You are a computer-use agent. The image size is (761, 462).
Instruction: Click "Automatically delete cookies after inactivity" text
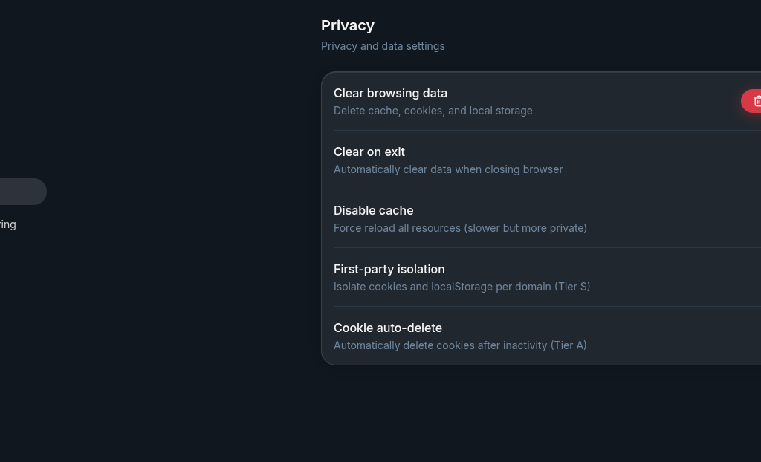tap(440, 345)
